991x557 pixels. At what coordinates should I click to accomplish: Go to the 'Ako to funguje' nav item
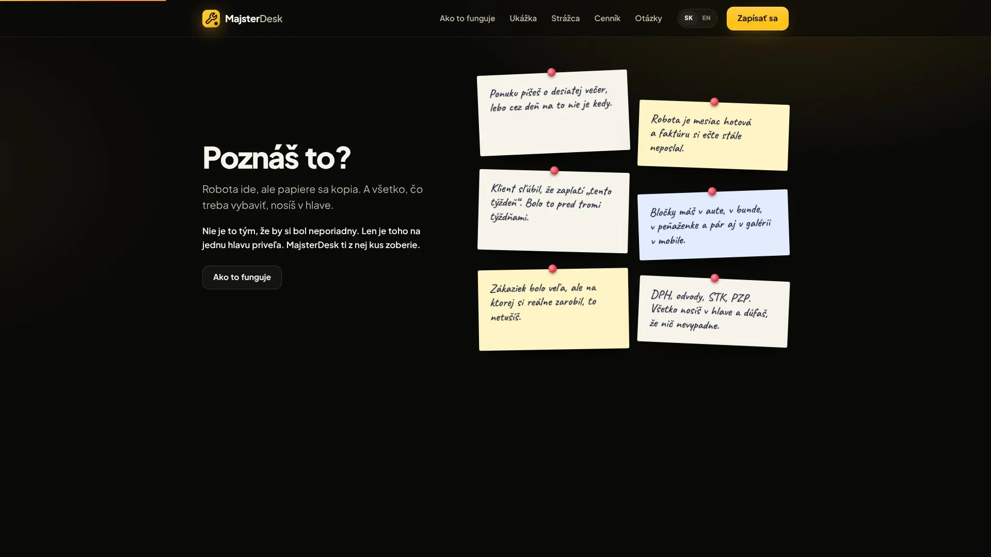467,19
